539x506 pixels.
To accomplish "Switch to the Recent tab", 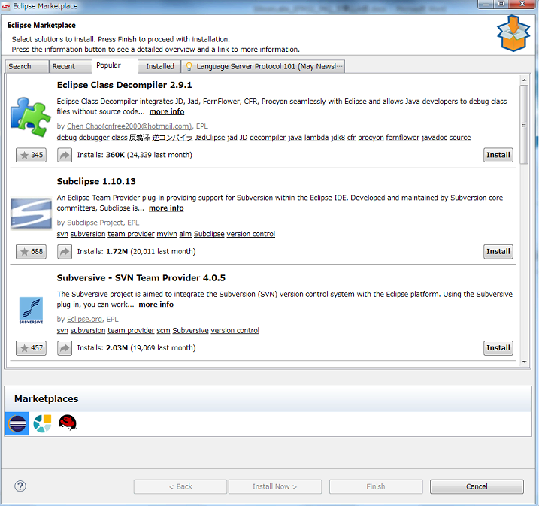I will tap(71, 66).
